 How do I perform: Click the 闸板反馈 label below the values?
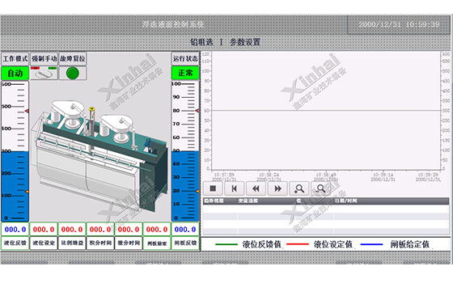[x=185, y=243]
